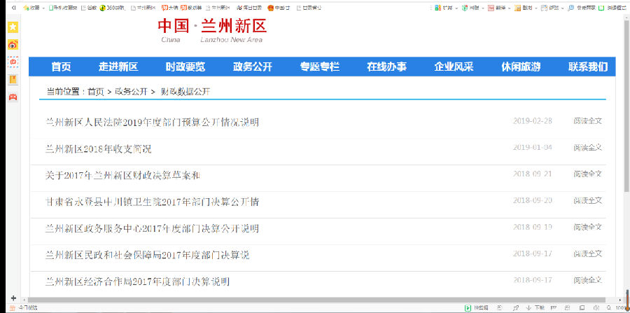Click the plus icon at sidebar bottom

click(x=13, y=298)
